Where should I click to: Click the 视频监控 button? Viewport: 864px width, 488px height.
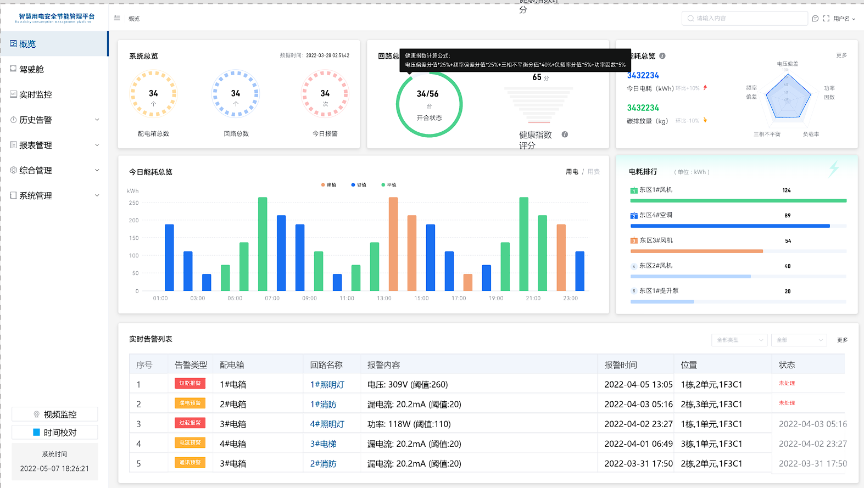pos(55,414)
